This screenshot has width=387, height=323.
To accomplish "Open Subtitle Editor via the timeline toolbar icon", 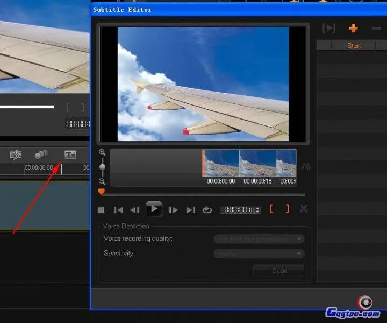I will click(70, 155).
